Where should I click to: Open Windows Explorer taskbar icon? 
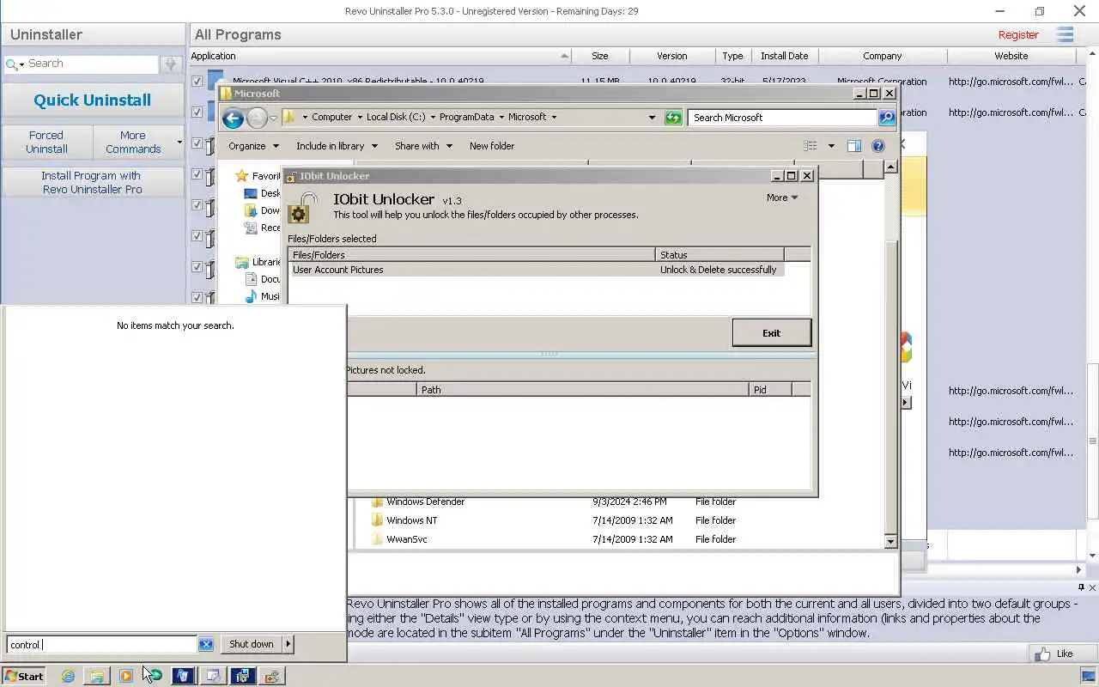97,676
